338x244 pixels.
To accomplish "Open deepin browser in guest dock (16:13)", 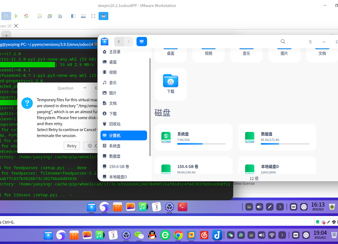I will tap(105, 207).
